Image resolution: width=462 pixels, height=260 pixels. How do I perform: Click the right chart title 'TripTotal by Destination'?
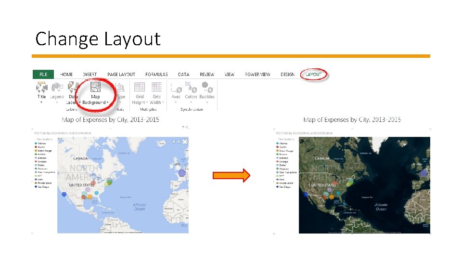[304, 133]
